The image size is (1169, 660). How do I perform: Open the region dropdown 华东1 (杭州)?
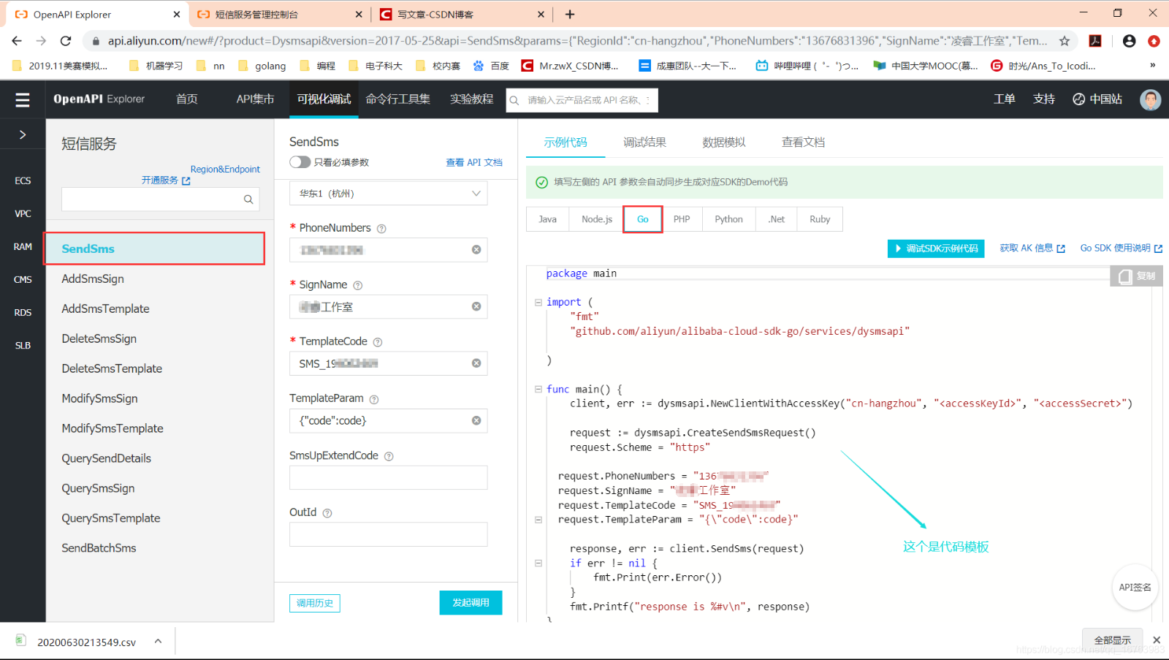click(x=389, y=194)
